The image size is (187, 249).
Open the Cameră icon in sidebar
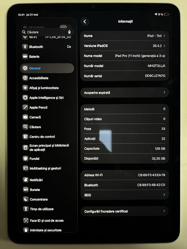25,117
